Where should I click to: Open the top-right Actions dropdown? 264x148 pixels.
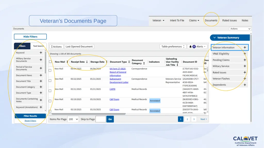[x=240, y=29]
